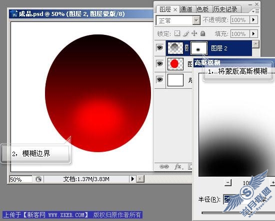Click the zoom out minus button in preview
This screenshot has width=275, height=221.
point(228,183)
